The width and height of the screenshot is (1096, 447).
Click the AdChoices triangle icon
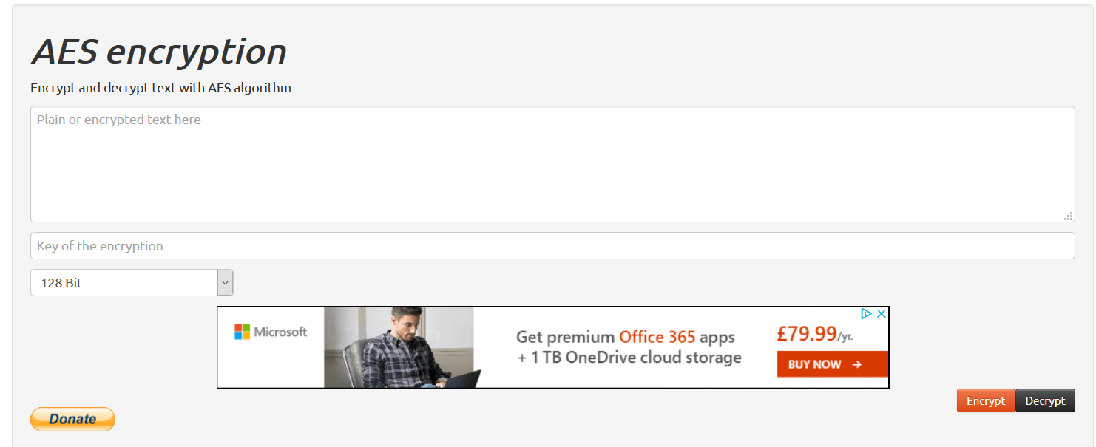tap(867, 314)
